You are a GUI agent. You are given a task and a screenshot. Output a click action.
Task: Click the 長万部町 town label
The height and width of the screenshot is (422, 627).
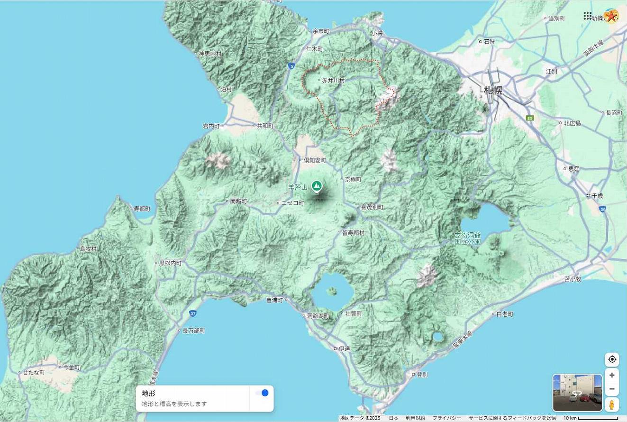[x=194, y=330]
